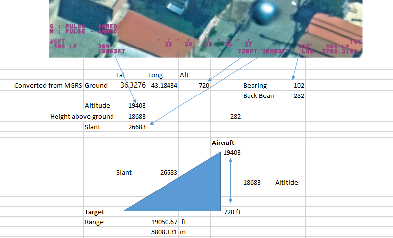This screenshot has height=238, width=393.
Task: Select the double-headed vertical altitude arrow
Action: 231,182
